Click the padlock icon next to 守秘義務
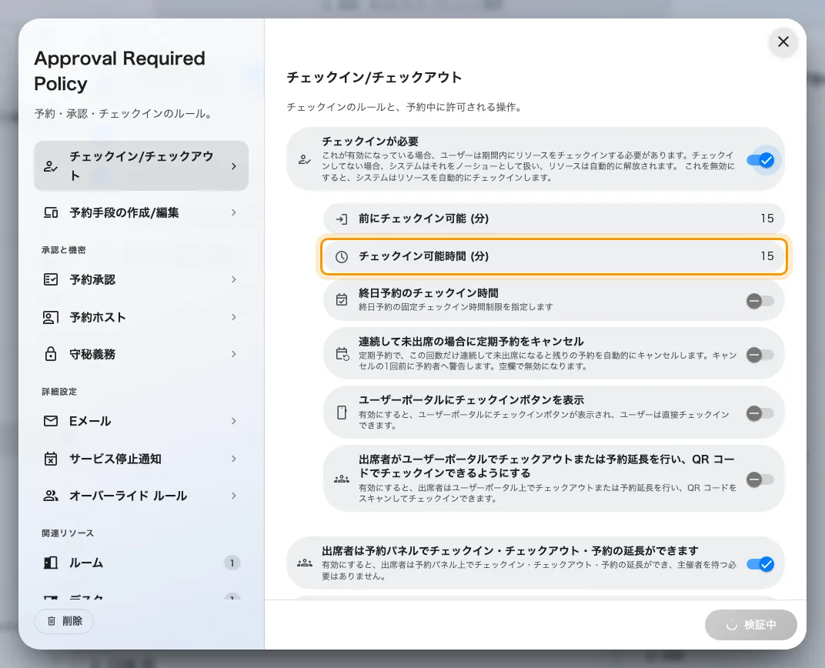This screenshot has width=825, height=668. tap(51, 354)
